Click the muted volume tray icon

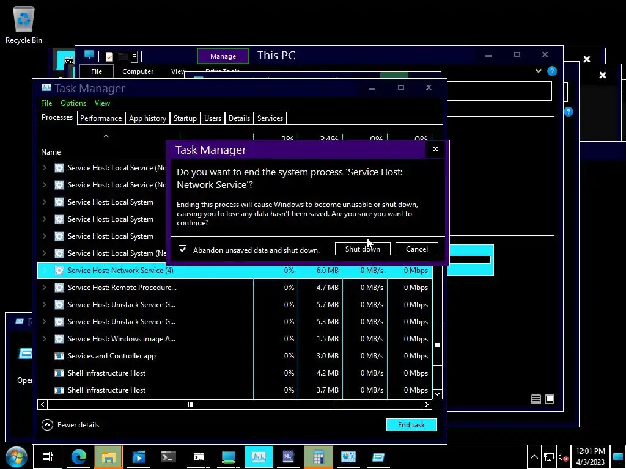coord(563,457)
